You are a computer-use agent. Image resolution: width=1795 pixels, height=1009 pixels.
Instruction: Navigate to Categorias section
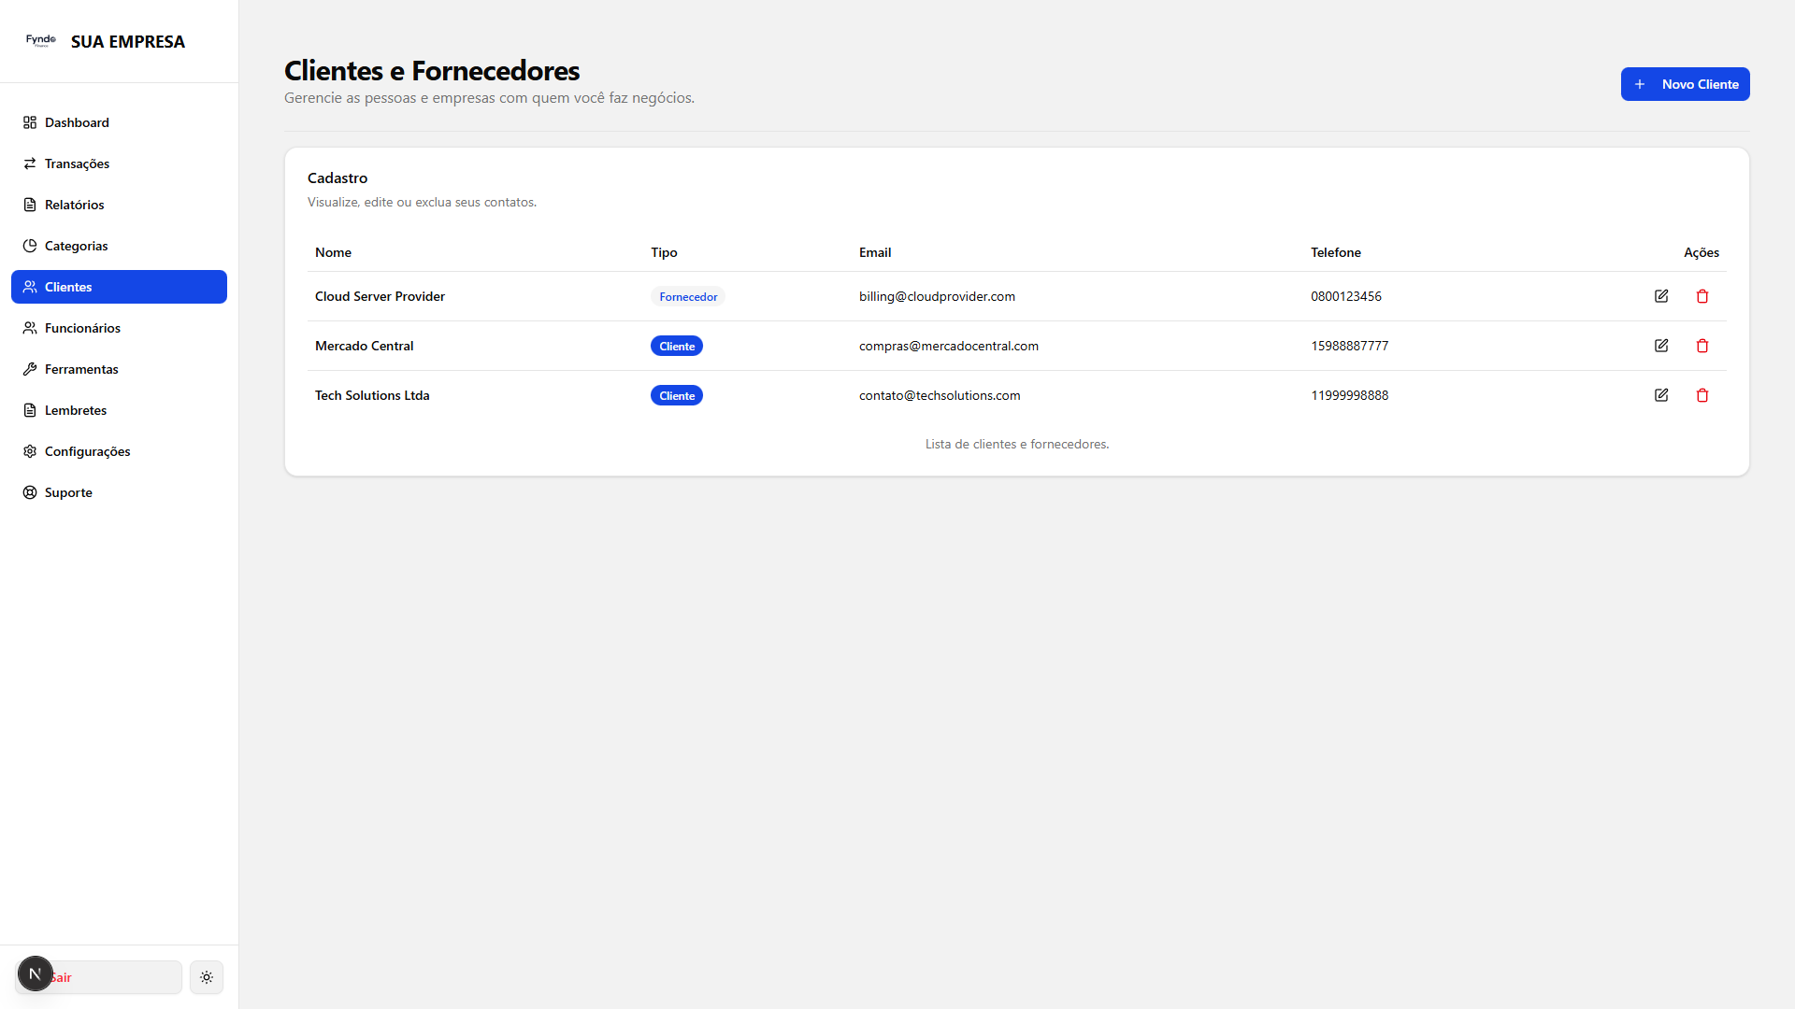tap(76, 246)
